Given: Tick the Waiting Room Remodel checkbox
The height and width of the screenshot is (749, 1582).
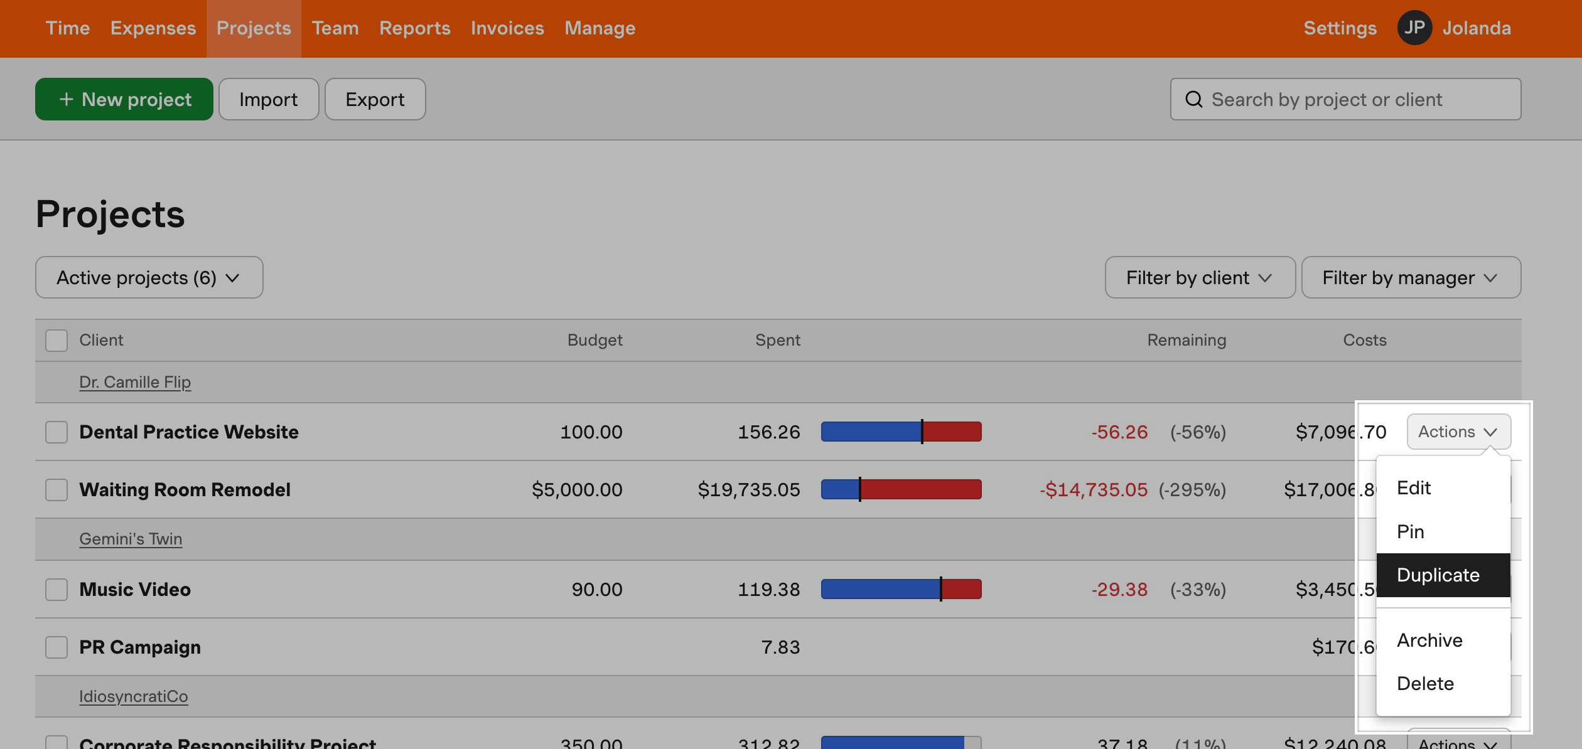Looking at the screenshot, I should [x=56, y=490].
